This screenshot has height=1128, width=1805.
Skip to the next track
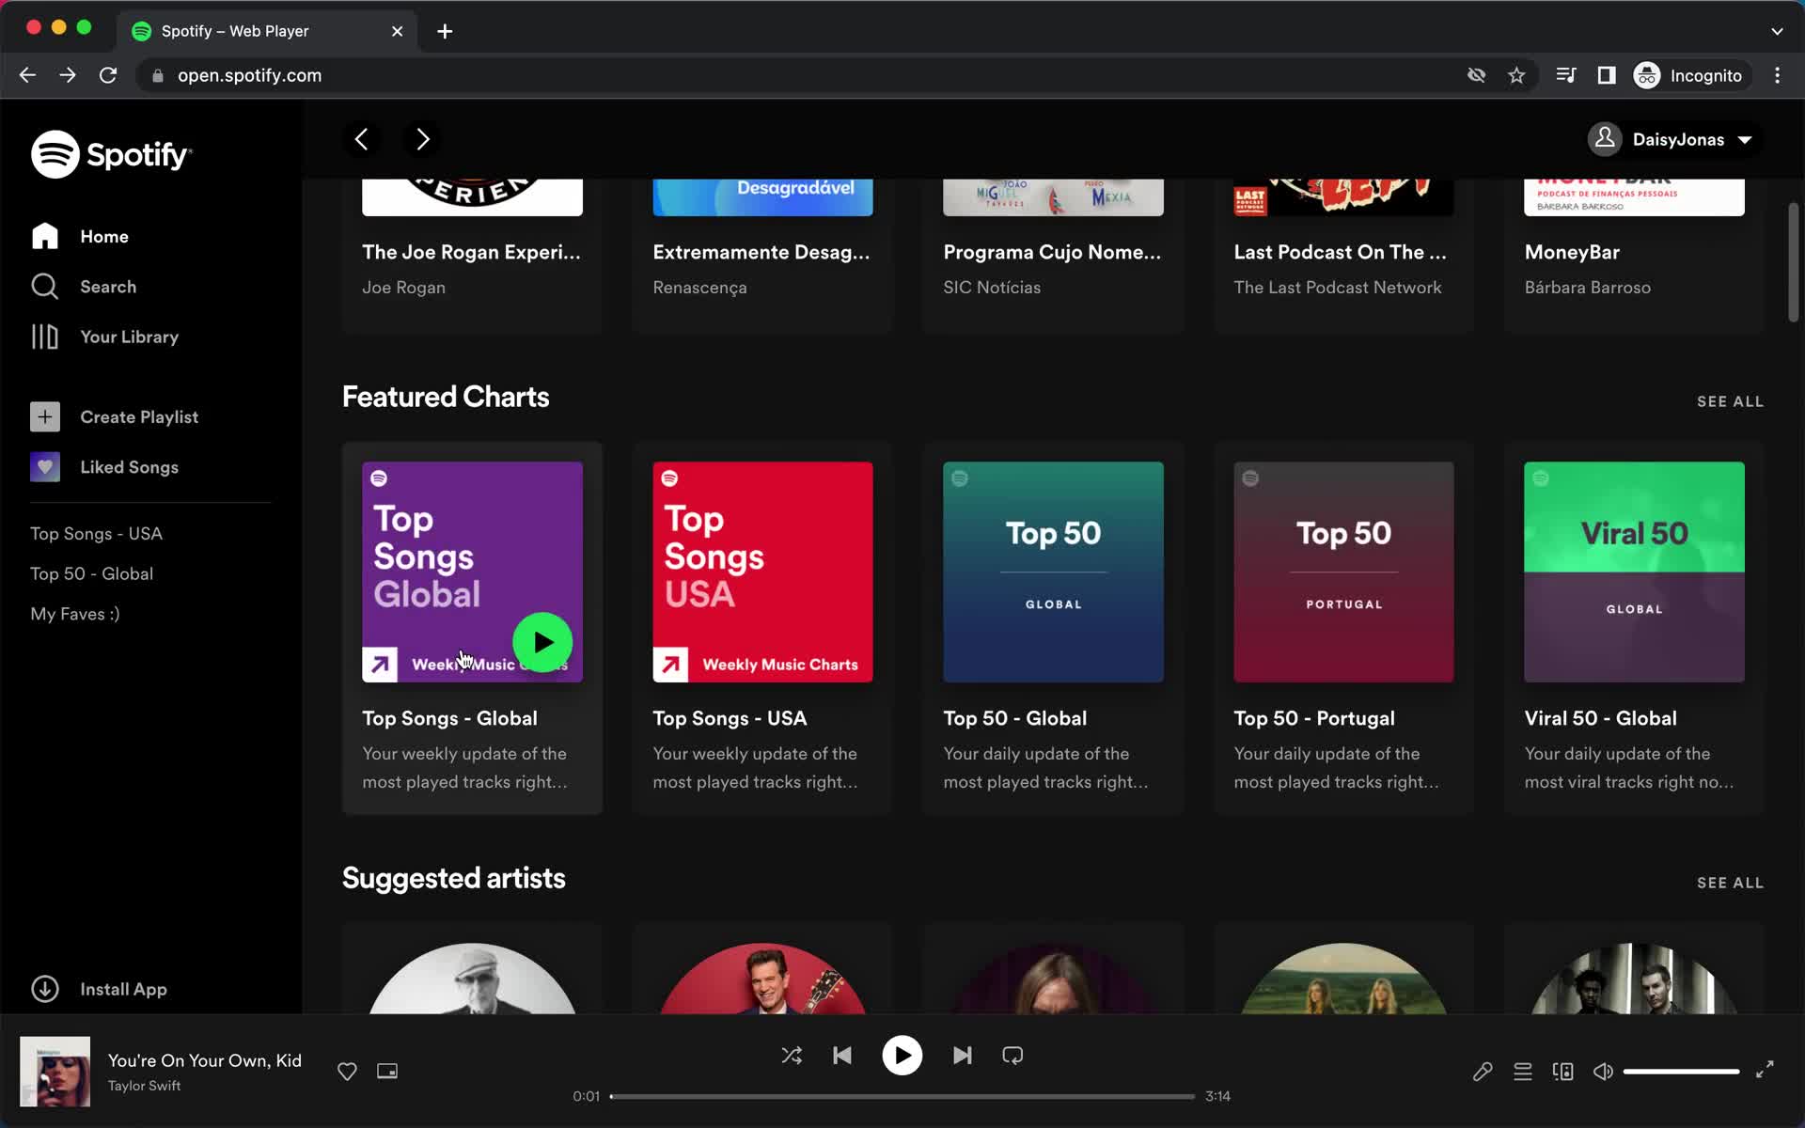click(962, 1056)
